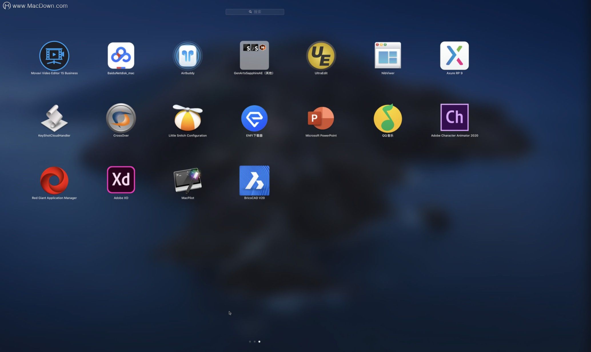Open Adobe Character Animator 2020
591x352 pixels.
pyautogui.click(x=454, y=117)
